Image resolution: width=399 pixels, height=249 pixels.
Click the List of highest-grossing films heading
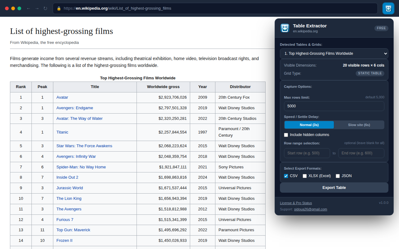pos(61,31)
